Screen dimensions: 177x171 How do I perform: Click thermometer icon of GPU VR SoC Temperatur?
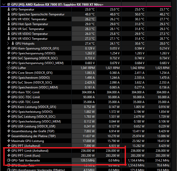click(9, 29)
